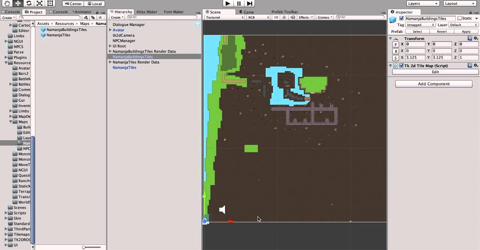Select the Scale tool
480x250 pixels.
[x=39, y=3]
